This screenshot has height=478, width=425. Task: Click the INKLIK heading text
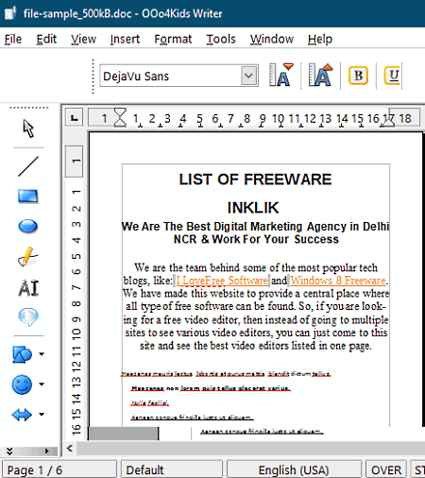253,208
